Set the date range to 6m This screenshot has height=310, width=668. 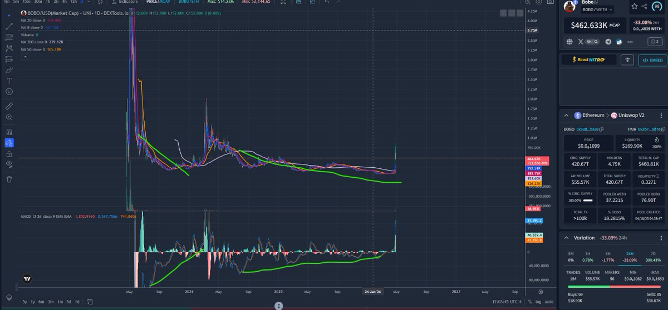pyautogui.click(x=42, y=301)
